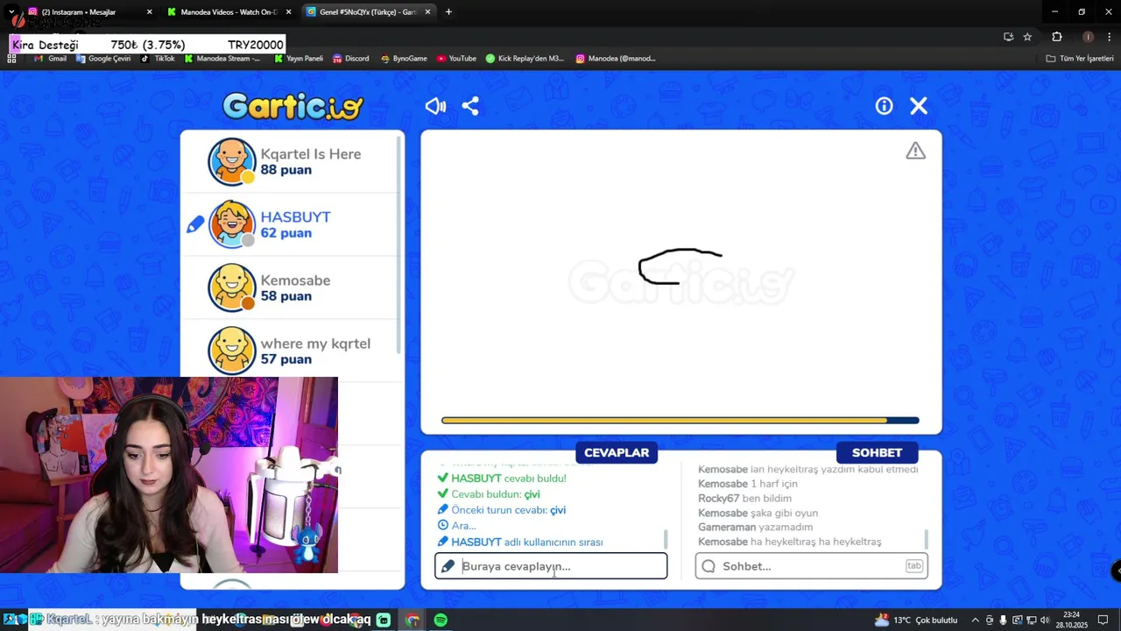Open the tab search dropdown arrow
1121x631 pixels.
(x=11, y=12)
